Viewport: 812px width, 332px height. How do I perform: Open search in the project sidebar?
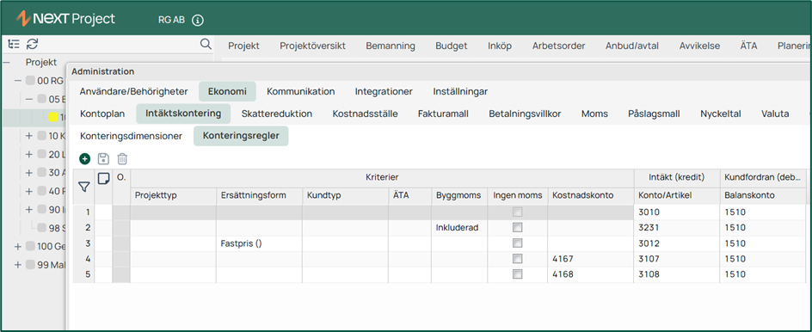click(206, 44)
